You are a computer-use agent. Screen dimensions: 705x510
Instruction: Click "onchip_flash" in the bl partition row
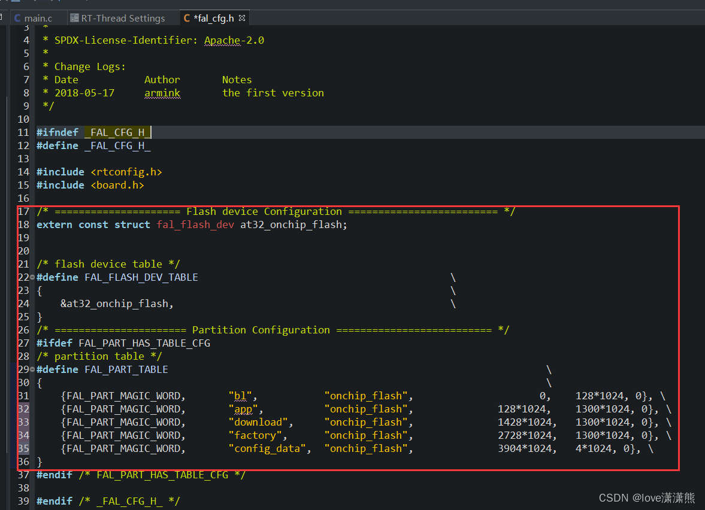tap(366, 396)
